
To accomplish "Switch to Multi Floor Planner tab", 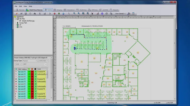I will [x=34, y=10].
